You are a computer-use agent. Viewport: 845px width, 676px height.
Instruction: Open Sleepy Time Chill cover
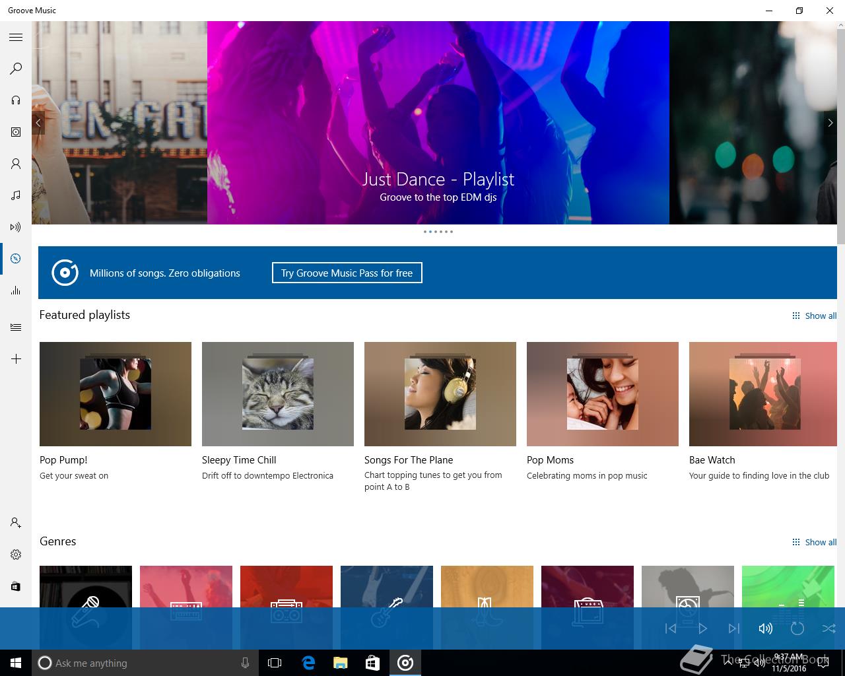click(278, 394)
